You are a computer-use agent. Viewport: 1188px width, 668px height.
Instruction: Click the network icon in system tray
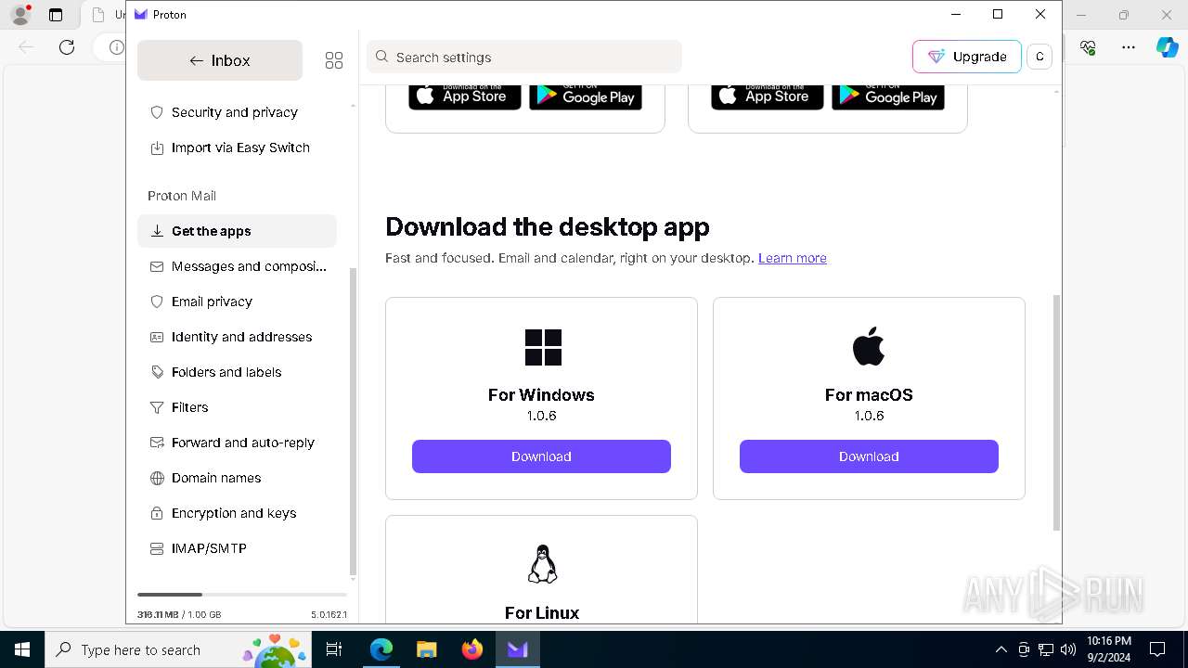tap(1046, 649)
